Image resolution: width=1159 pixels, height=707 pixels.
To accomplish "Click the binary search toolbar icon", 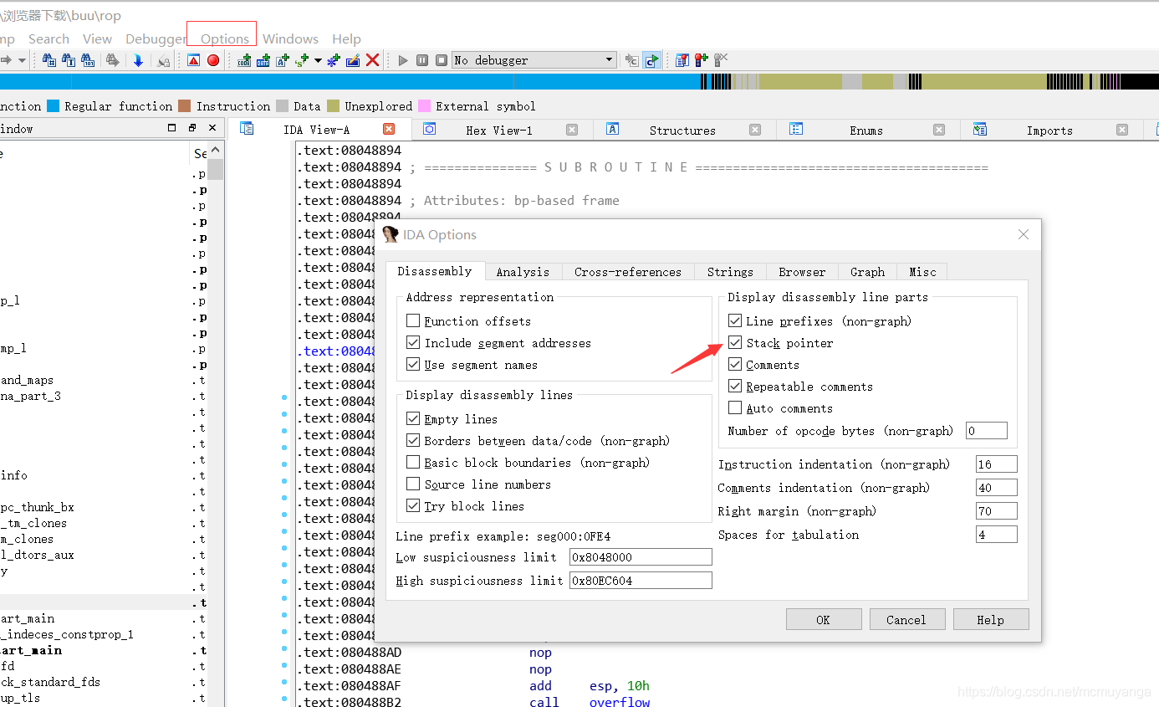I will point(88,60).
